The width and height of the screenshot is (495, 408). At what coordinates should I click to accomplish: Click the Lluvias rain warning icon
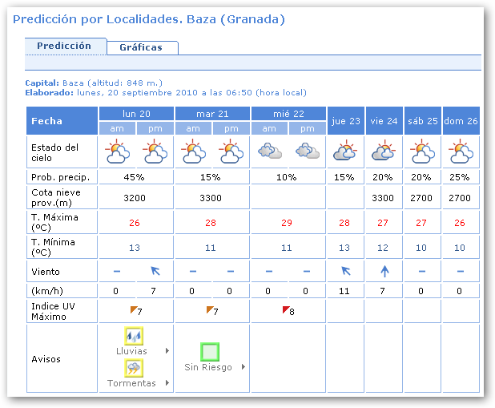(x=133, y=337)
